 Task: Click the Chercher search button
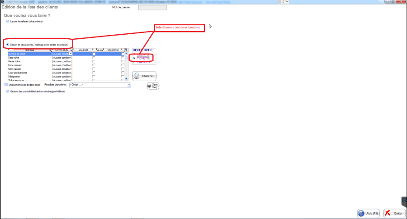[144, 76]
